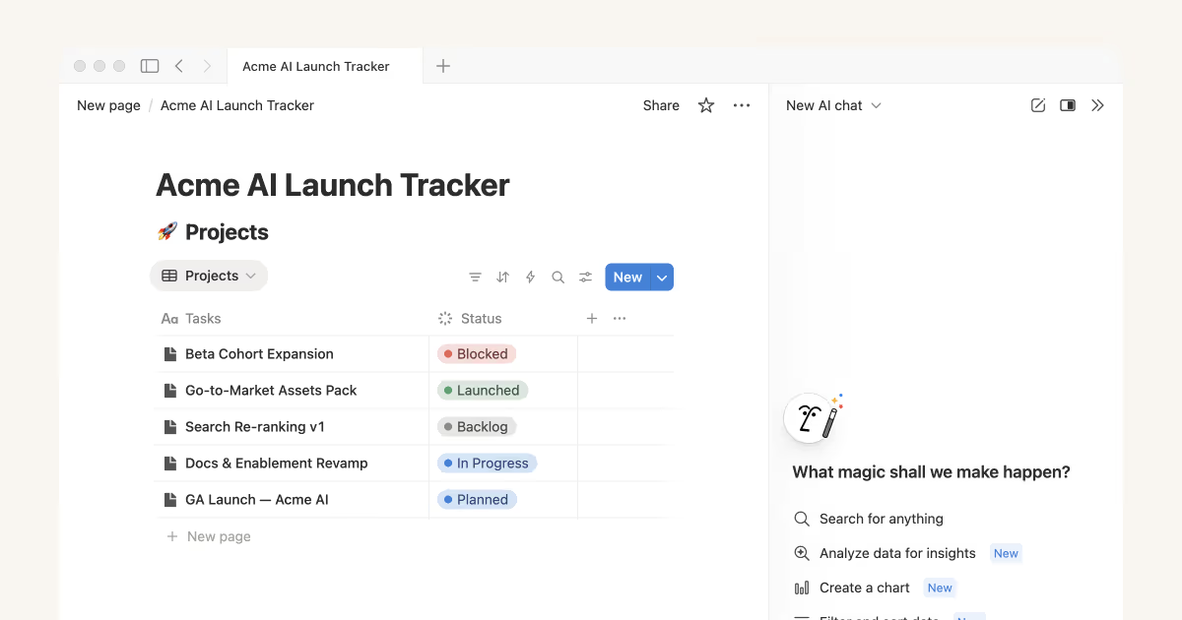Open the Projects view selector dropdown
1182x620 pixels.
(x=209, y=276)
